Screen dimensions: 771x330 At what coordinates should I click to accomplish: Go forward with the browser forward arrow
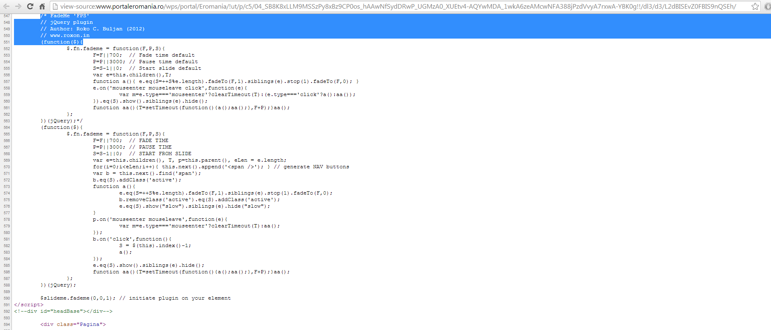click(18, 6)
